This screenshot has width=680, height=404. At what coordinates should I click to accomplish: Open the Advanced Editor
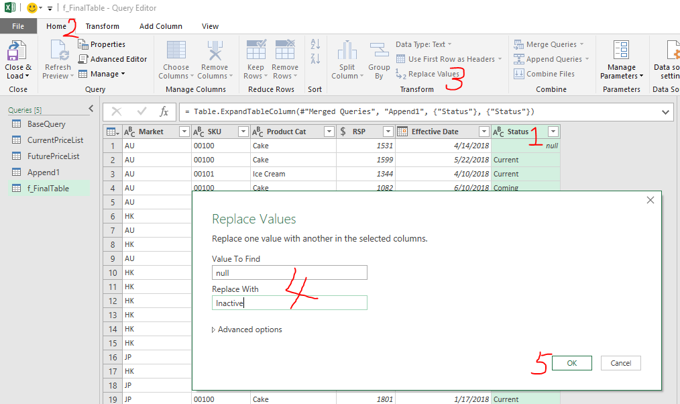pyautogui.click(x=112, y=59)
